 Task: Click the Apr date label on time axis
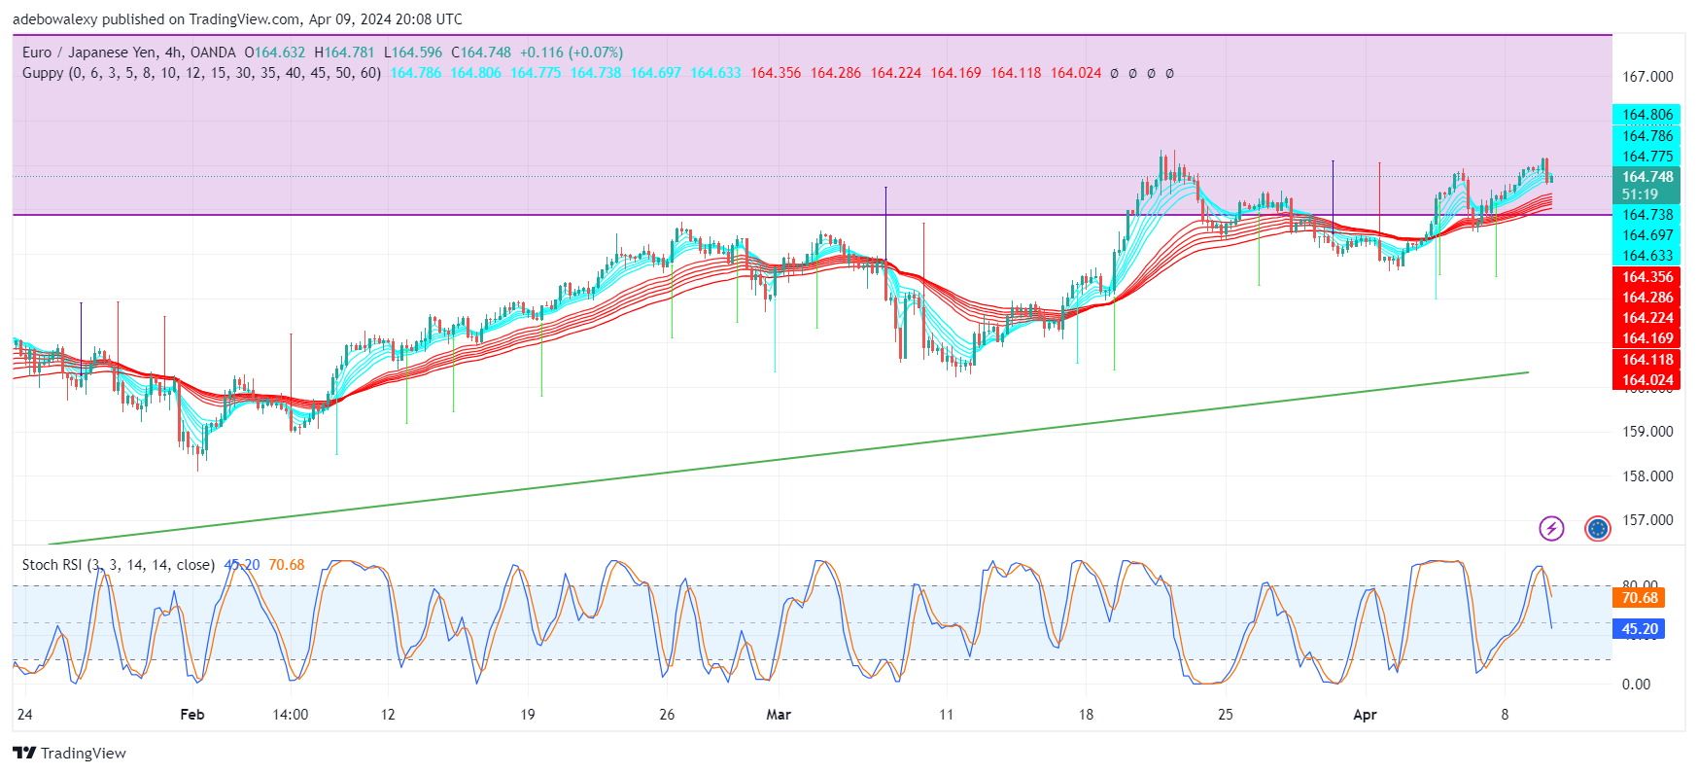[1365, 715]
